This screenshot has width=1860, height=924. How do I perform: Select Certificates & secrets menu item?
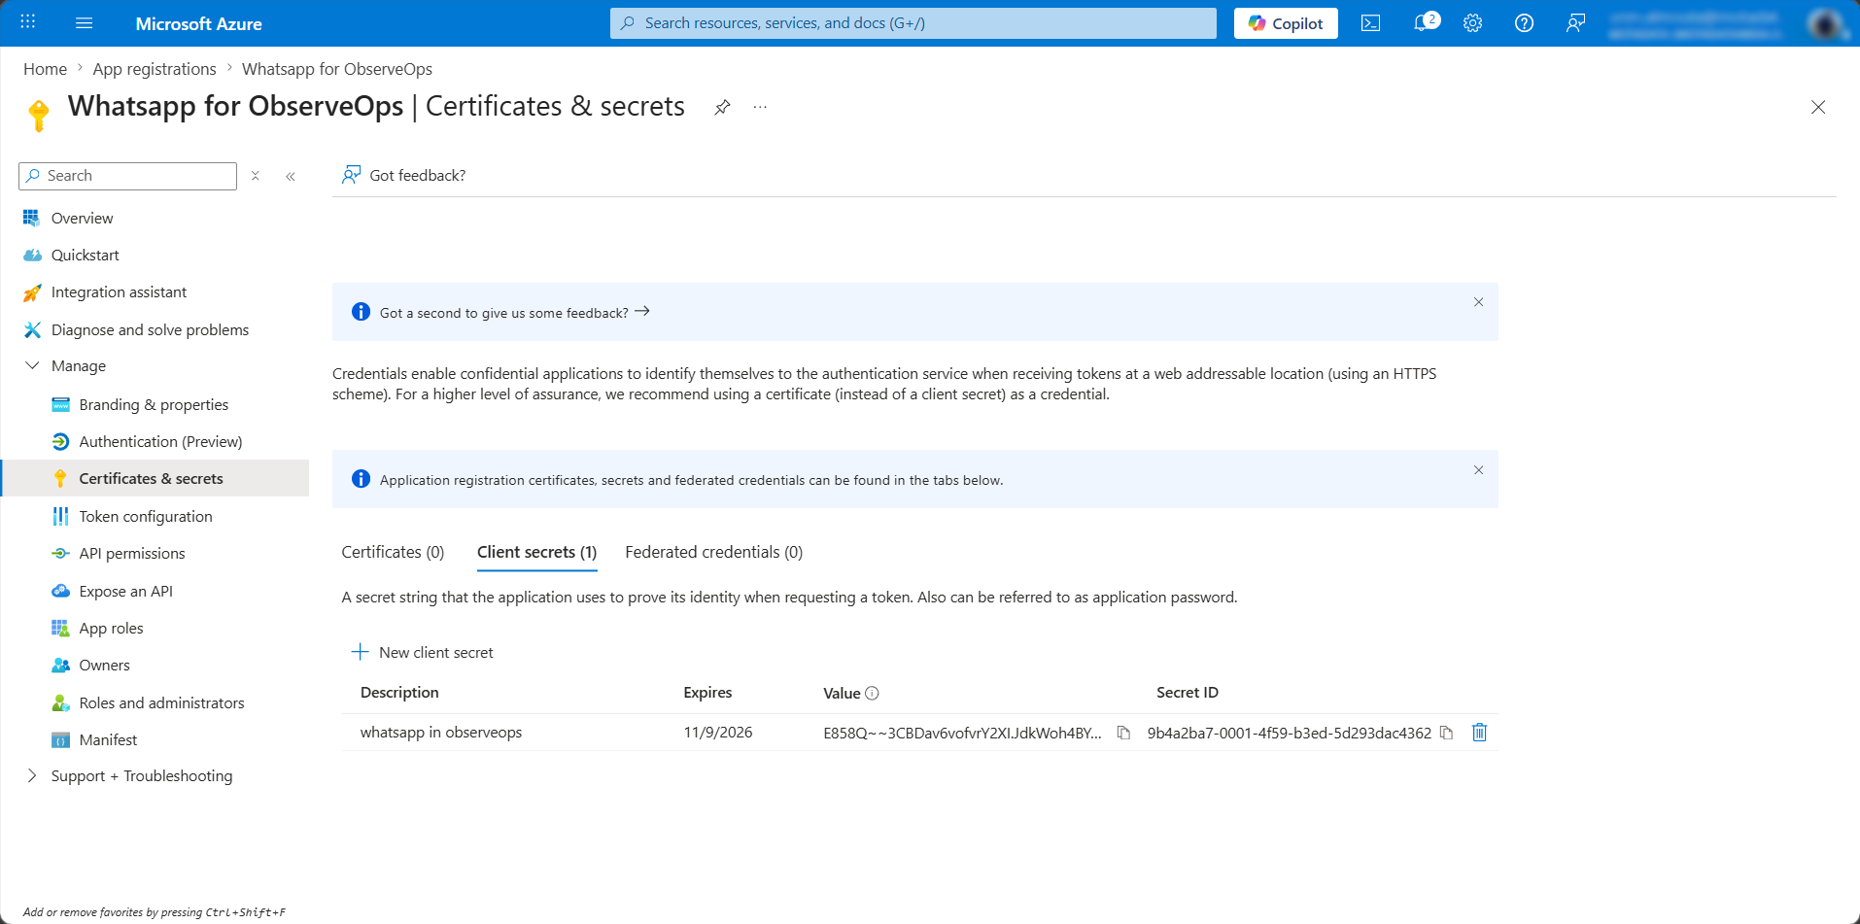[x=155, y=478]
